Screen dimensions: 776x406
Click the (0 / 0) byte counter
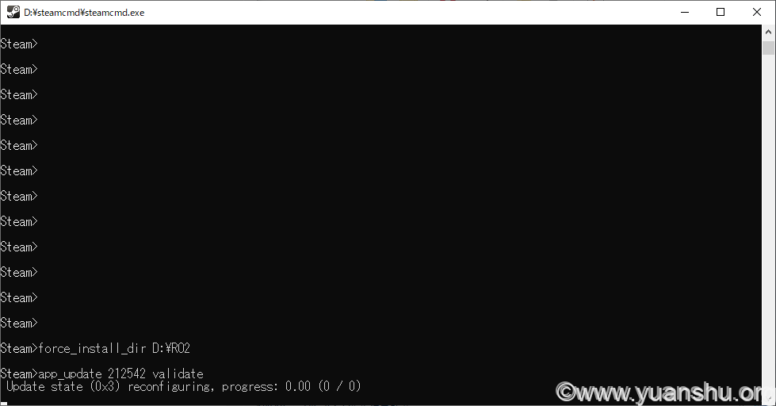point(339,386)
